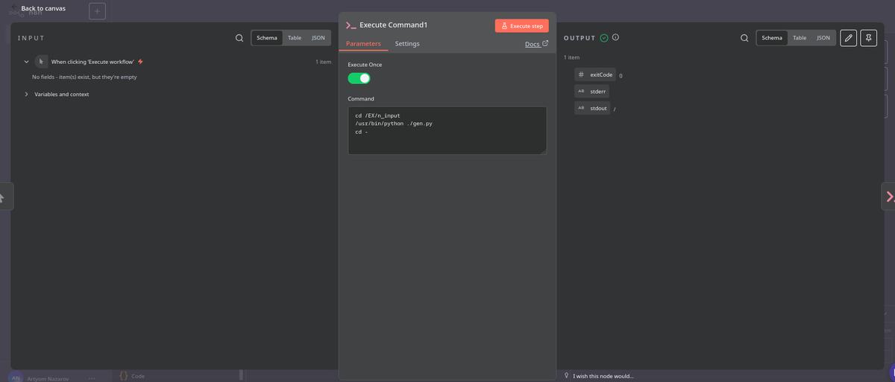895x382 pixels.
Task: Click the 'I wish this node would...' feedback
Action: click(x=599, y=376)
